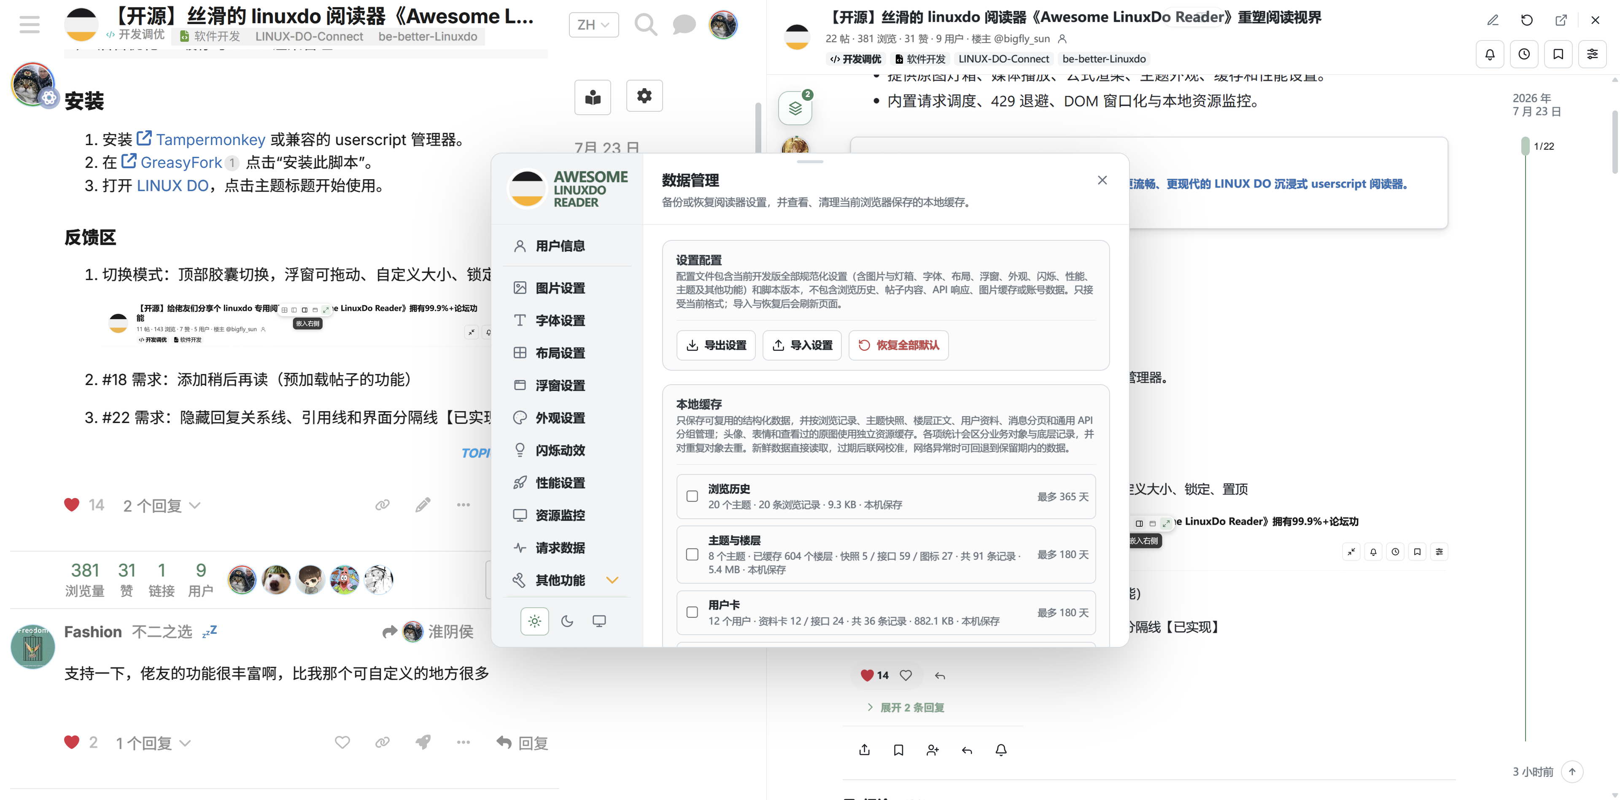The height and width of the screenshot is (800, 1620).
Task: Click the bookmark icon in reader toolbar
Action: click(1558, 54)
